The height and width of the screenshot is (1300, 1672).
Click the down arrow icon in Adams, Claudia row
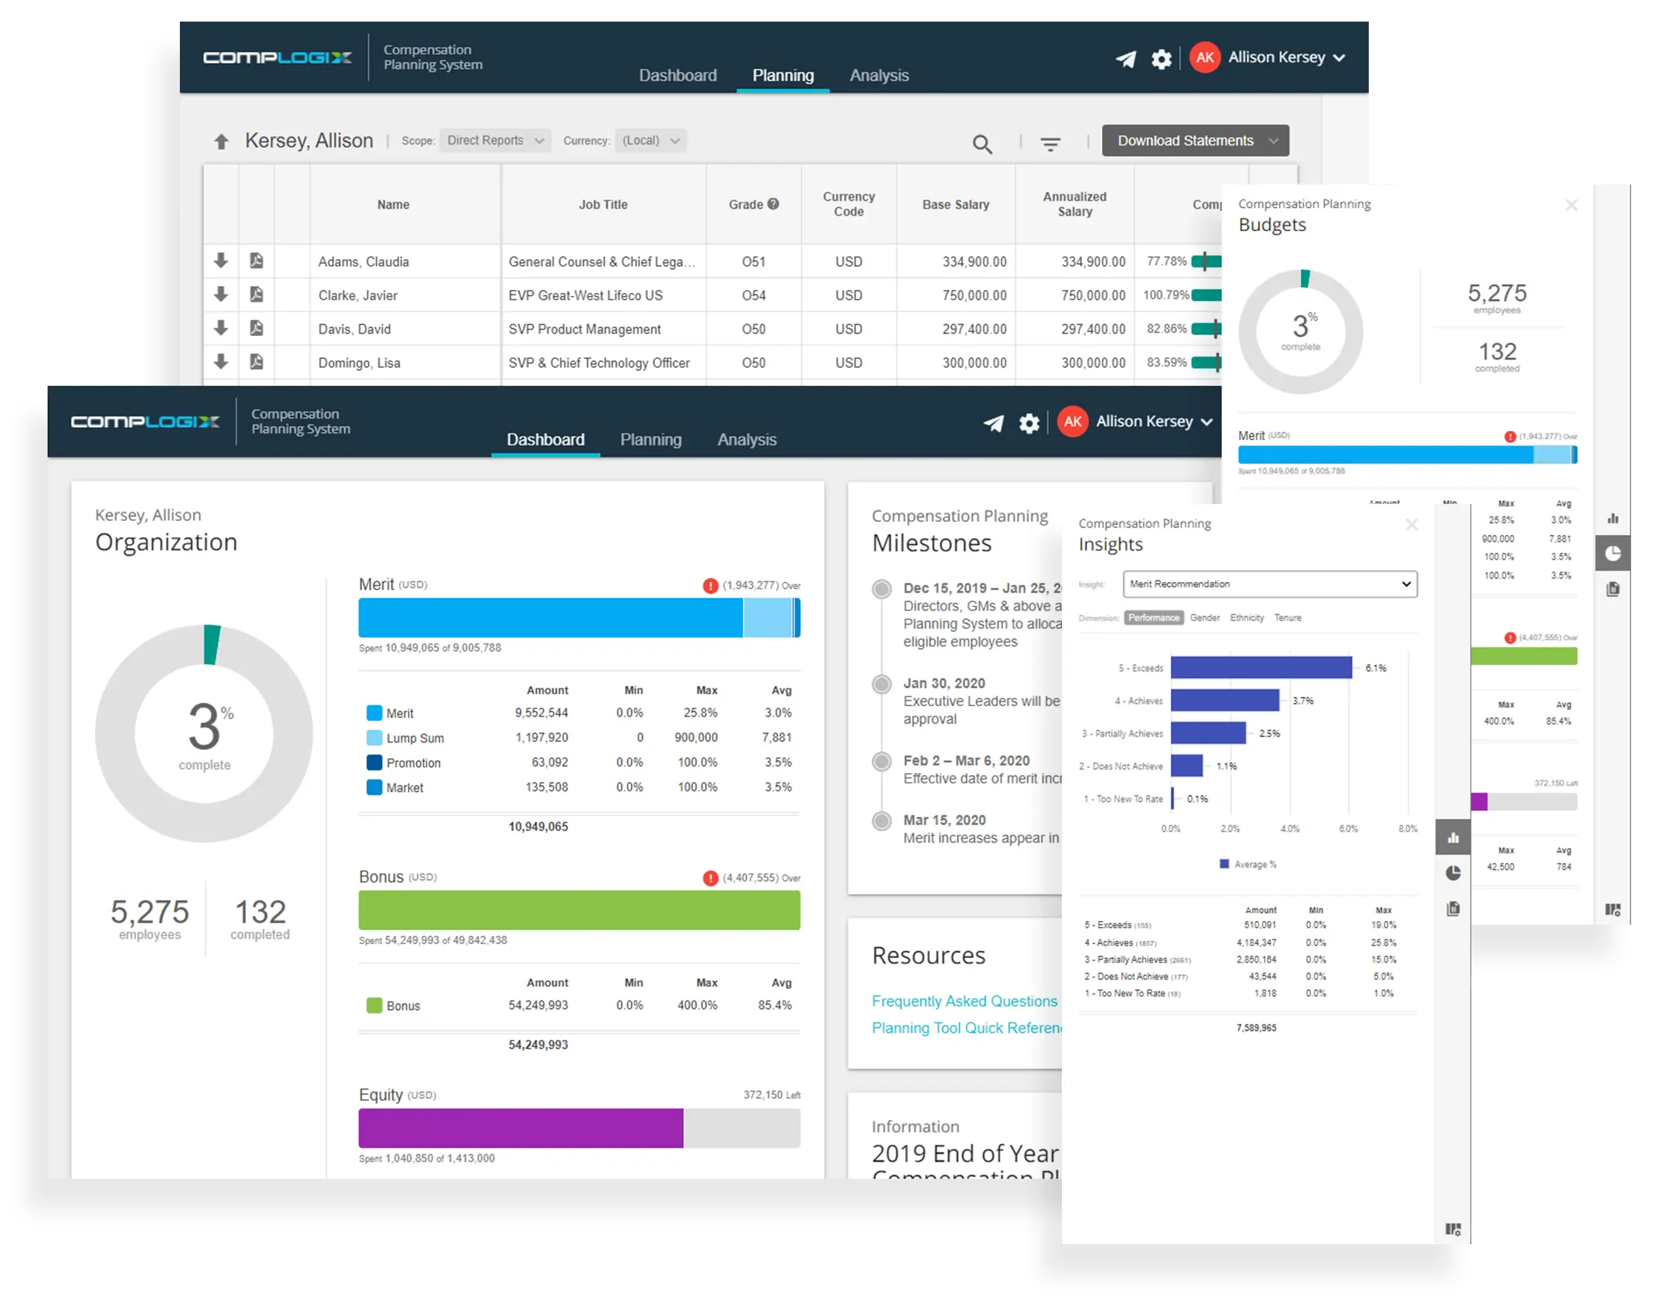(x=221, y=260)
